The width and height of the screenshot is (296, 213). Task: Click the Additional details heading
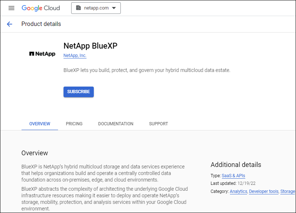(x=236, y=165)
